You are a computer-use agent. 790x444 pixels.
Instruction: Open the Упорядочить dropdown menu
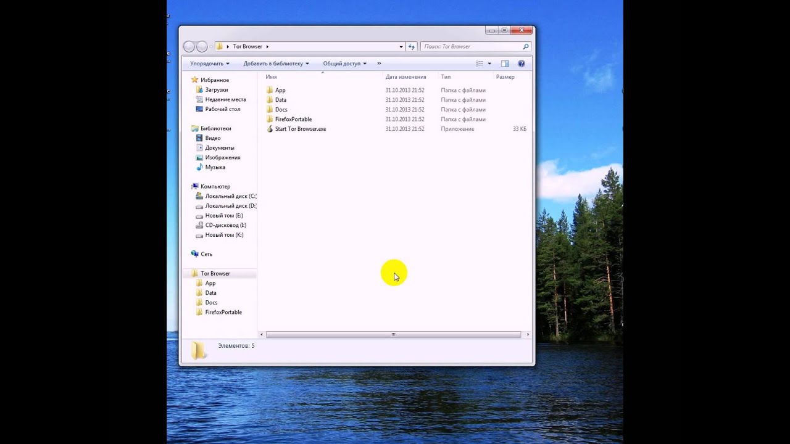[x=210, y=64]
